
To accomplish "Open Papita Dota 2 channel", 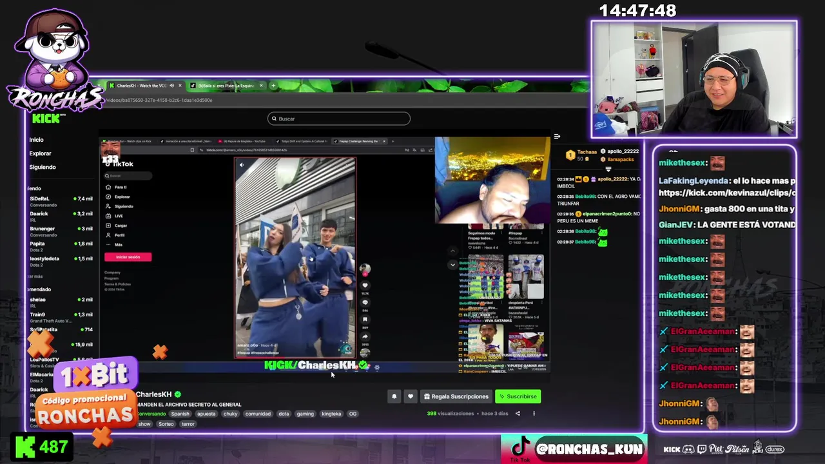I will 61,246.
